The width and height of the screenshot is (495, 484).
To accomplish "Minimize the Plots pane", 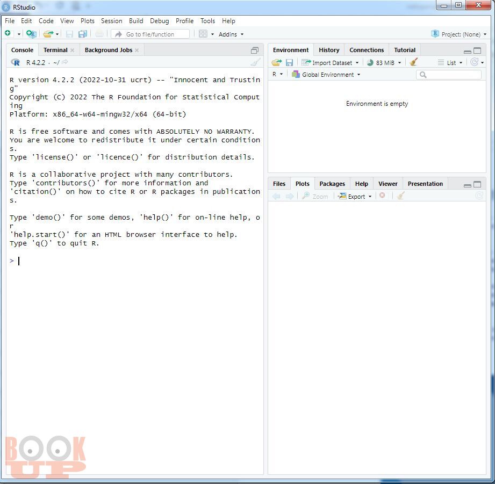I will tap(467, 184).
